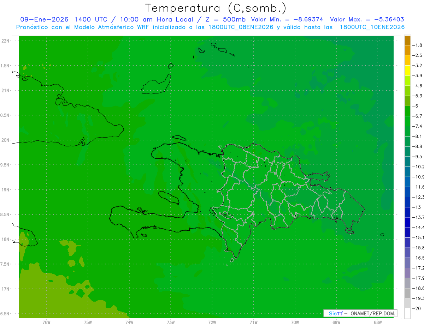Click the '76W' longitude axis label
The height and width of the screenshot is (327, 424).
(x=46, y=322)
